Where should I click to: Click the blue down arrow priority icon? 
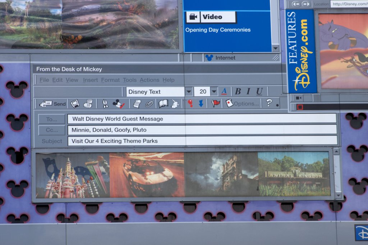click(x=201, y=103)
